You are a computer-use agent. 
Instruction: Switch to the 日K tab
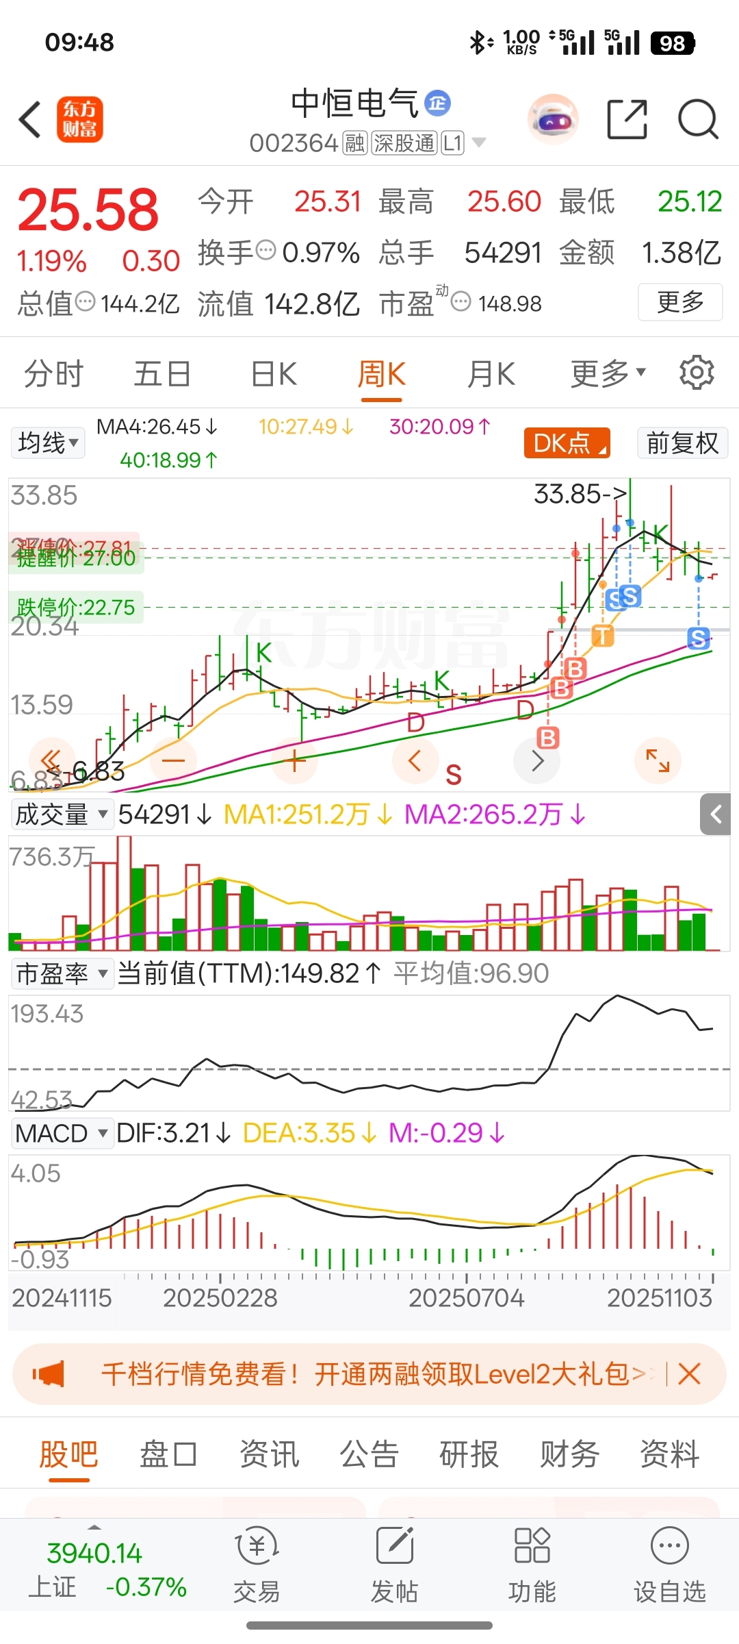pos(274,374)
